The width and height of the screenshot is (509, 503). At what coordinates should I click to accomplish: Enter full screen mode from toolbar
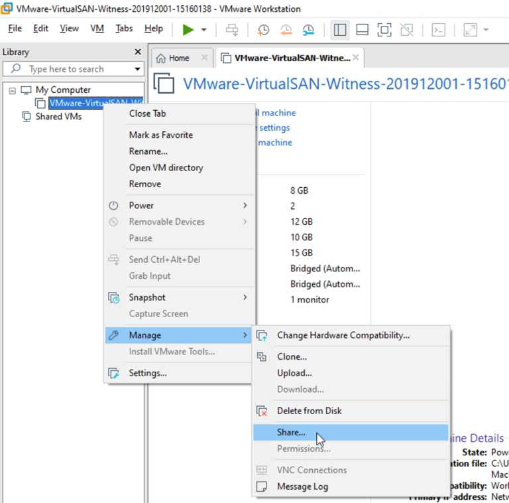pos(384,30)
